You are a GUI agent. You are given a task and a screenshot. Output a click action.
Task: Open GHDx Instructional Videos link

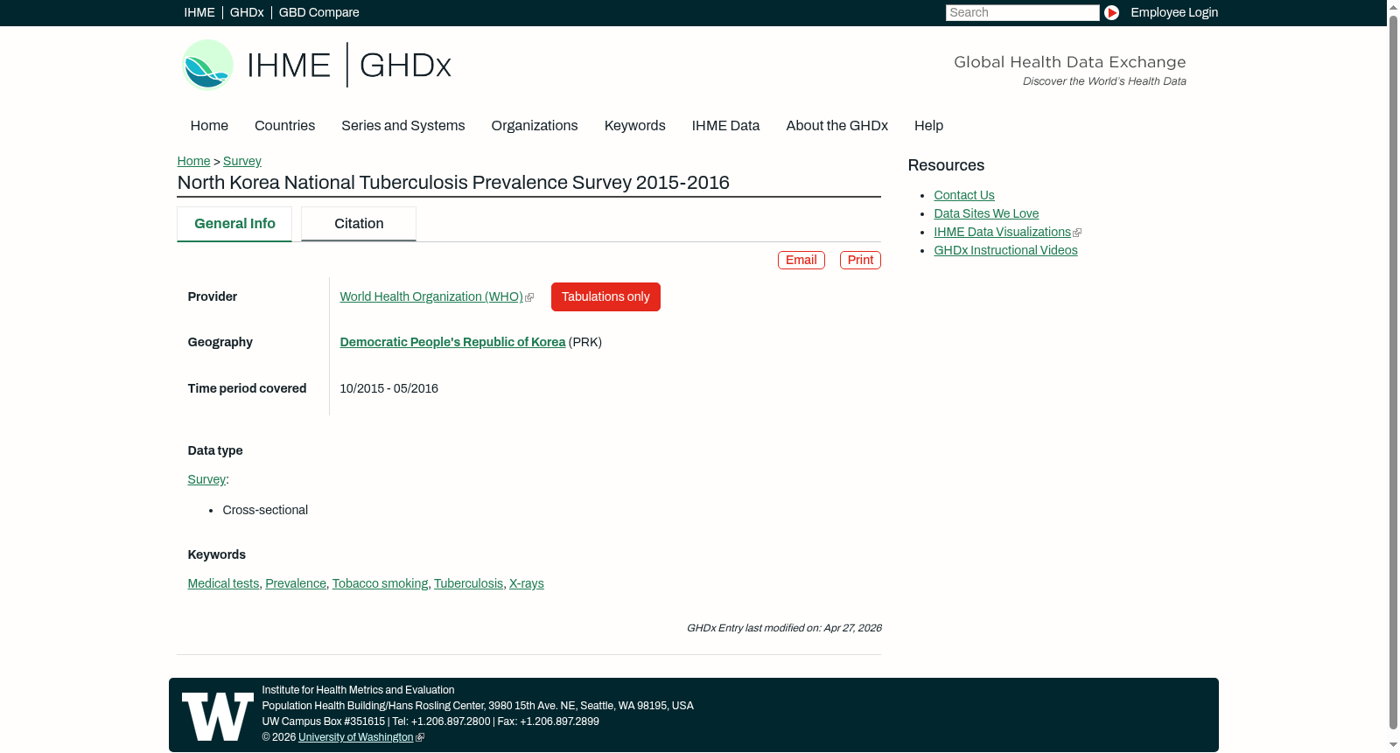pos(1005,250)
